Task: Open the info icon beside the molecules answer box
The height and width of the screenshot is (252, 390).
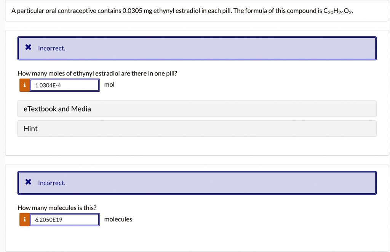Action: (24, 219)
